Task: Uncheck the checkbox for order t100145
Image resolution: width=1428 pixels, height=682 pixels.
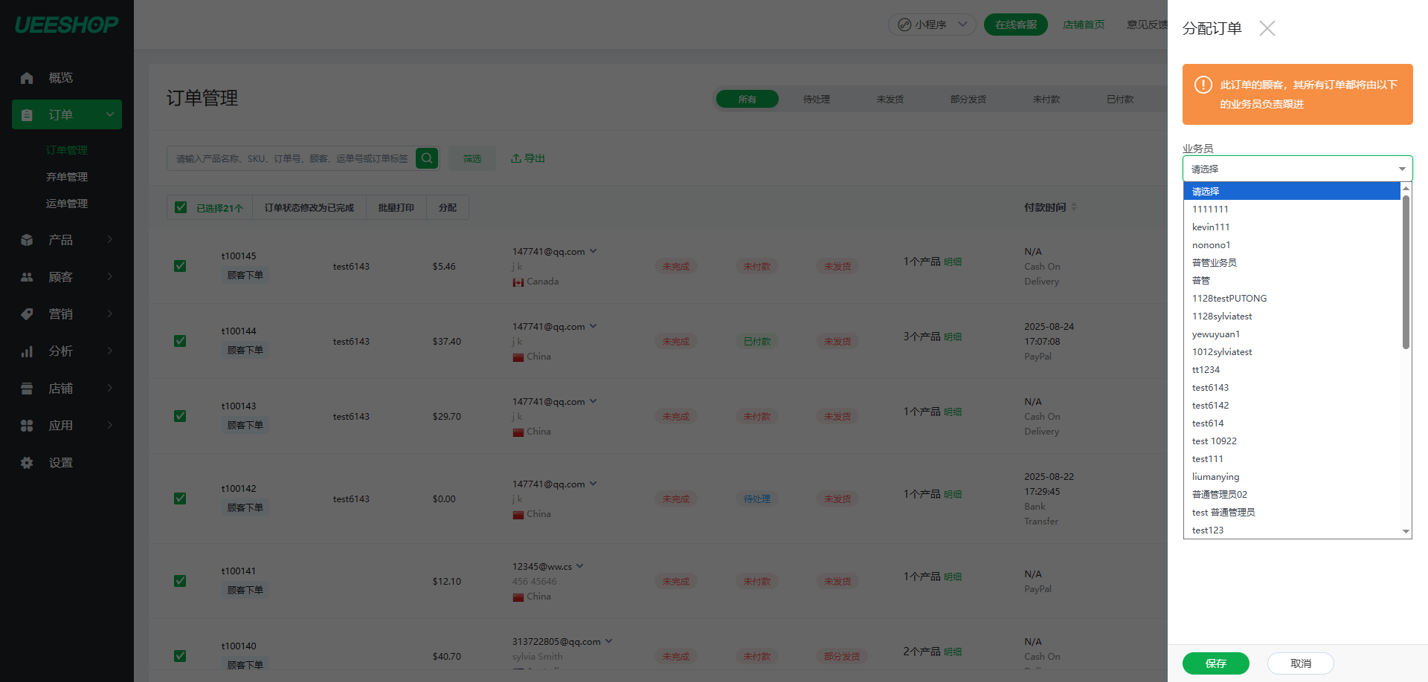Action: tap(180, 266)
